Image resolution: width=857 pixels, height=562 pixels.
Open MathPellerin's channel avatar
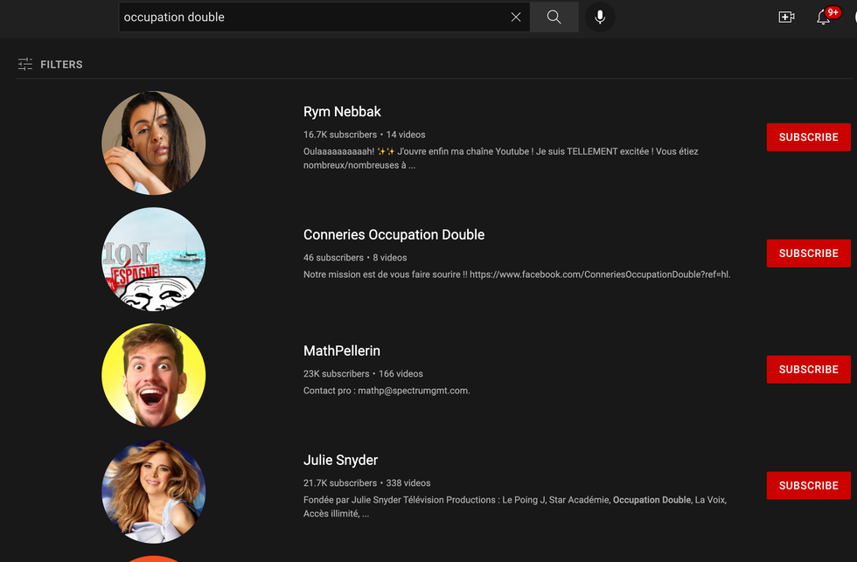click(153, 374)
